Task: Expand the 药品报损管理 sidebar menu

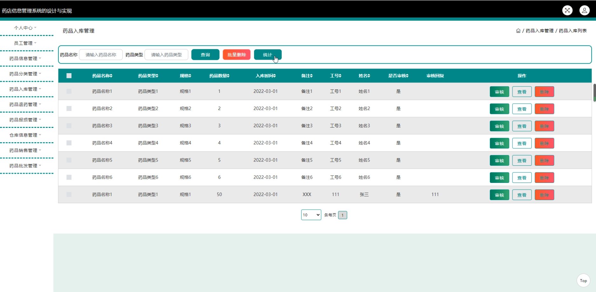Action: pos(25,120)
